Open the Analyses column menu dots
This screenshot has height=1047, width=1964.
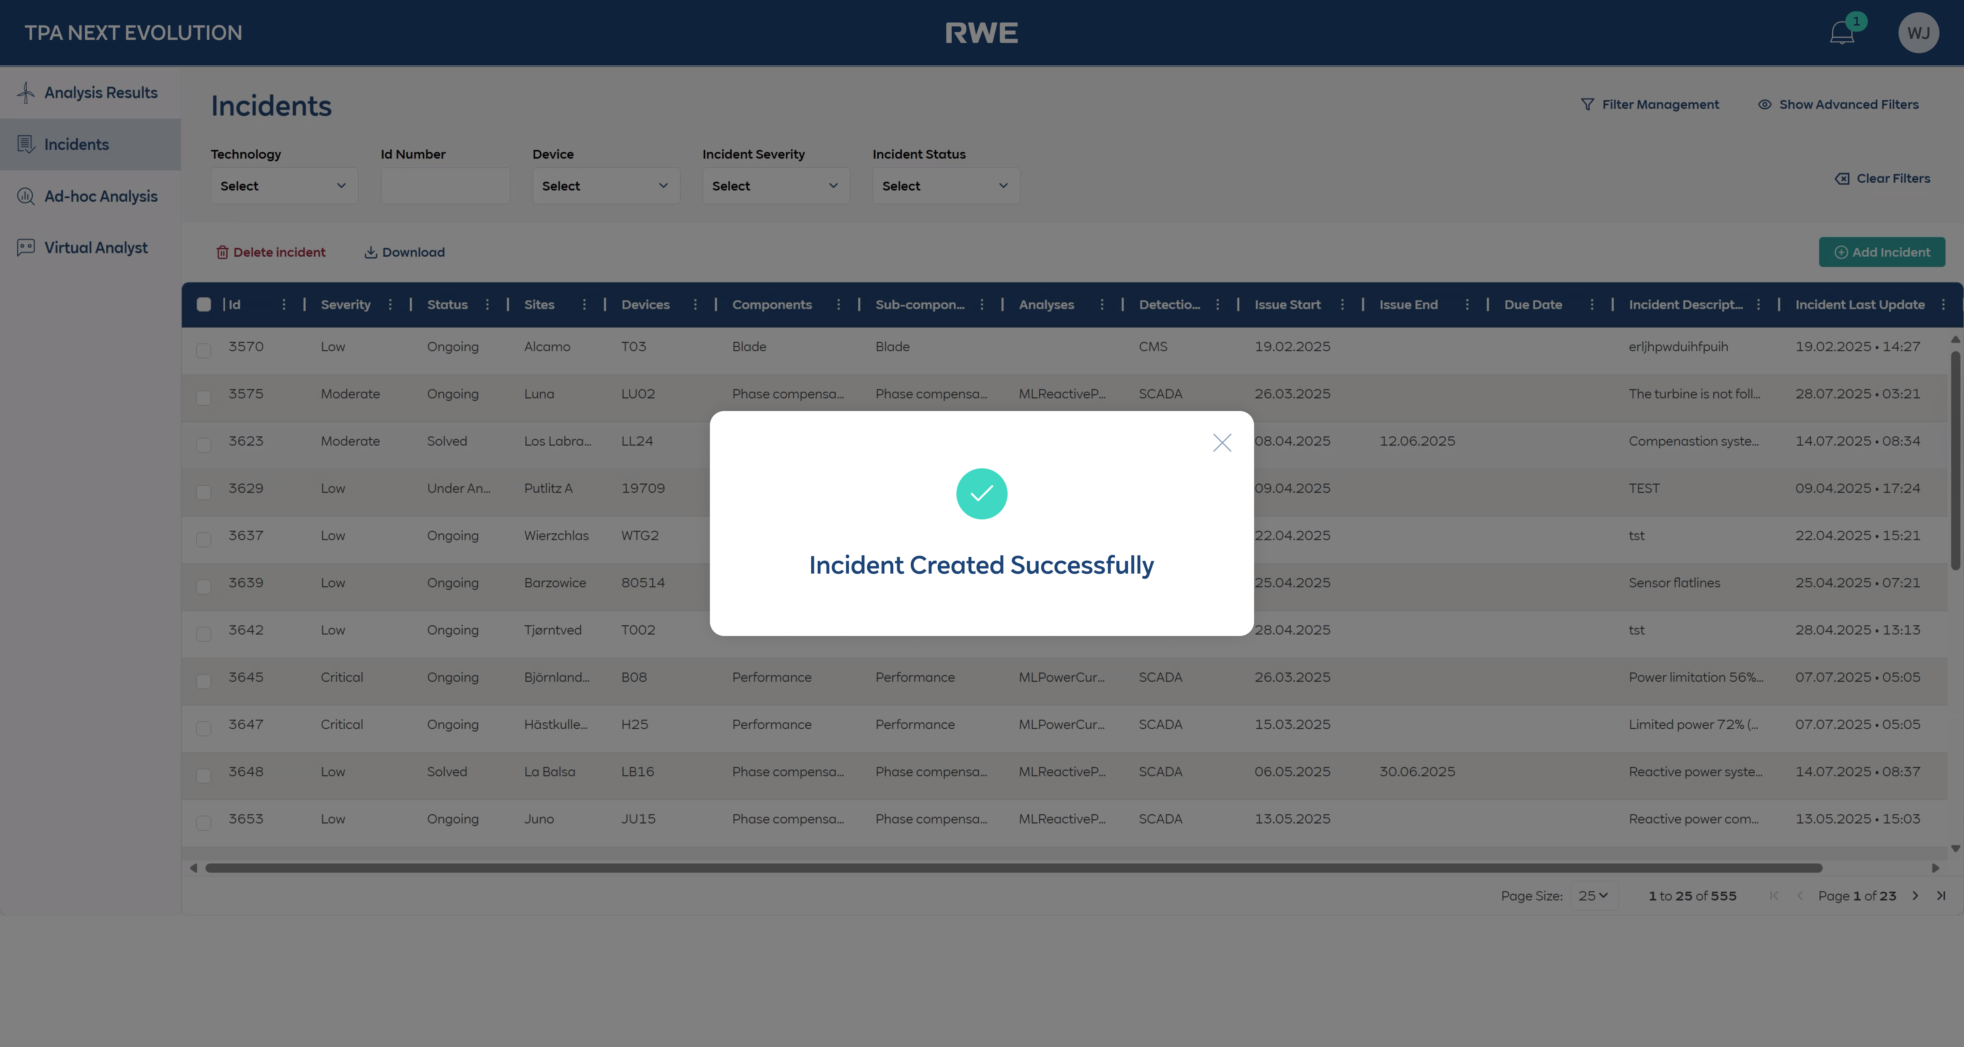click(x=1102, y=305)
